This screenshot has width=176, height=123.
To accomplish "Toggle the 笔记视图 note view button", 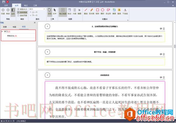I will (63, 12).
